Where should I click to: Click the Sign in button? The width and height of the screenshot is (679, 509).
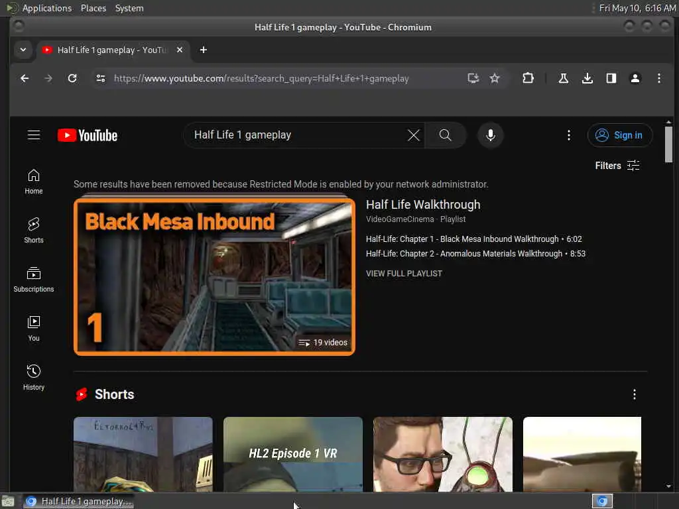click(620, 135)
